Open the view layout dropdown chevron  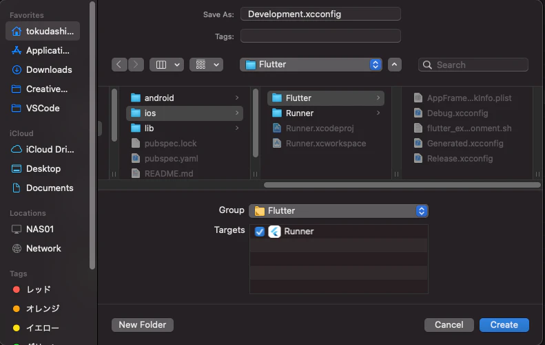coord(177,65)
